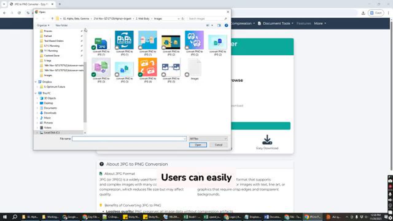Image resolution: width=393 pixels, height=221 pixels.
Task: Expand the Documents tree node
Action: point(37,108)
